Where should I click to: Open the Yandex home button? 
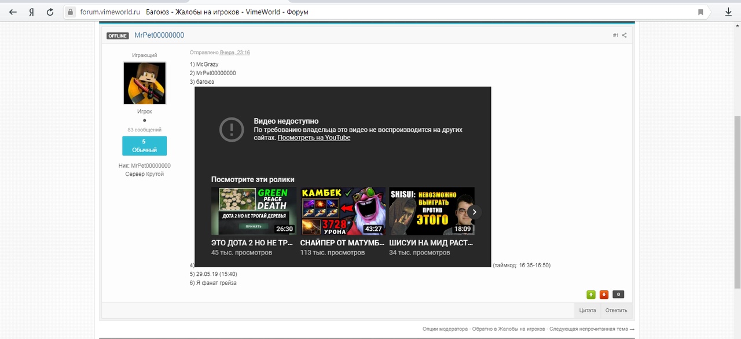(31, 12)
